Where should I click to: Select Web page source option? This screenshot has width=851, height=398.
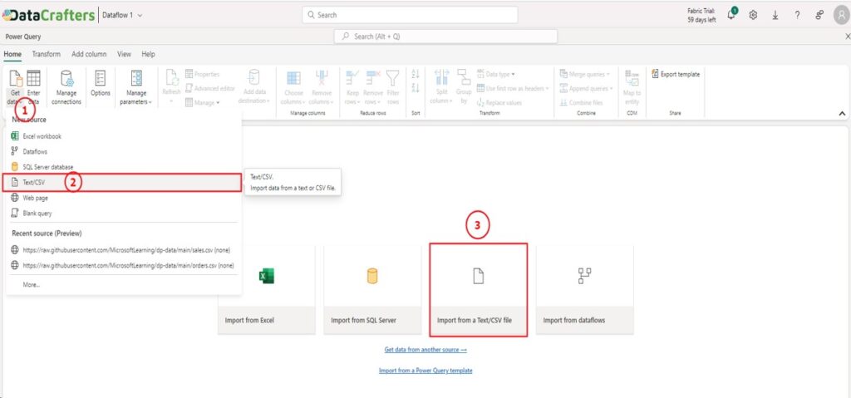pos(124,199)
